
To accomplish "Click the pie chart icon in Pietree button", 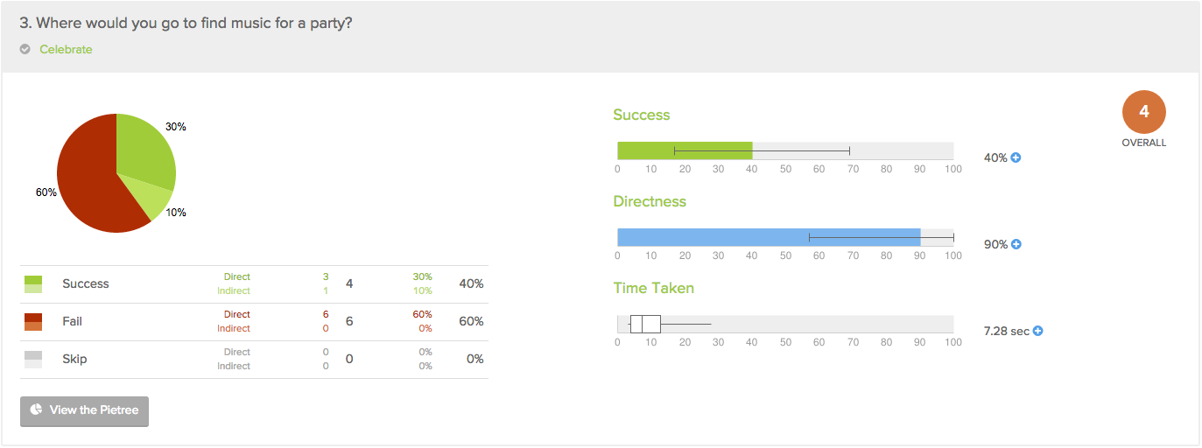I will point(37,409).
